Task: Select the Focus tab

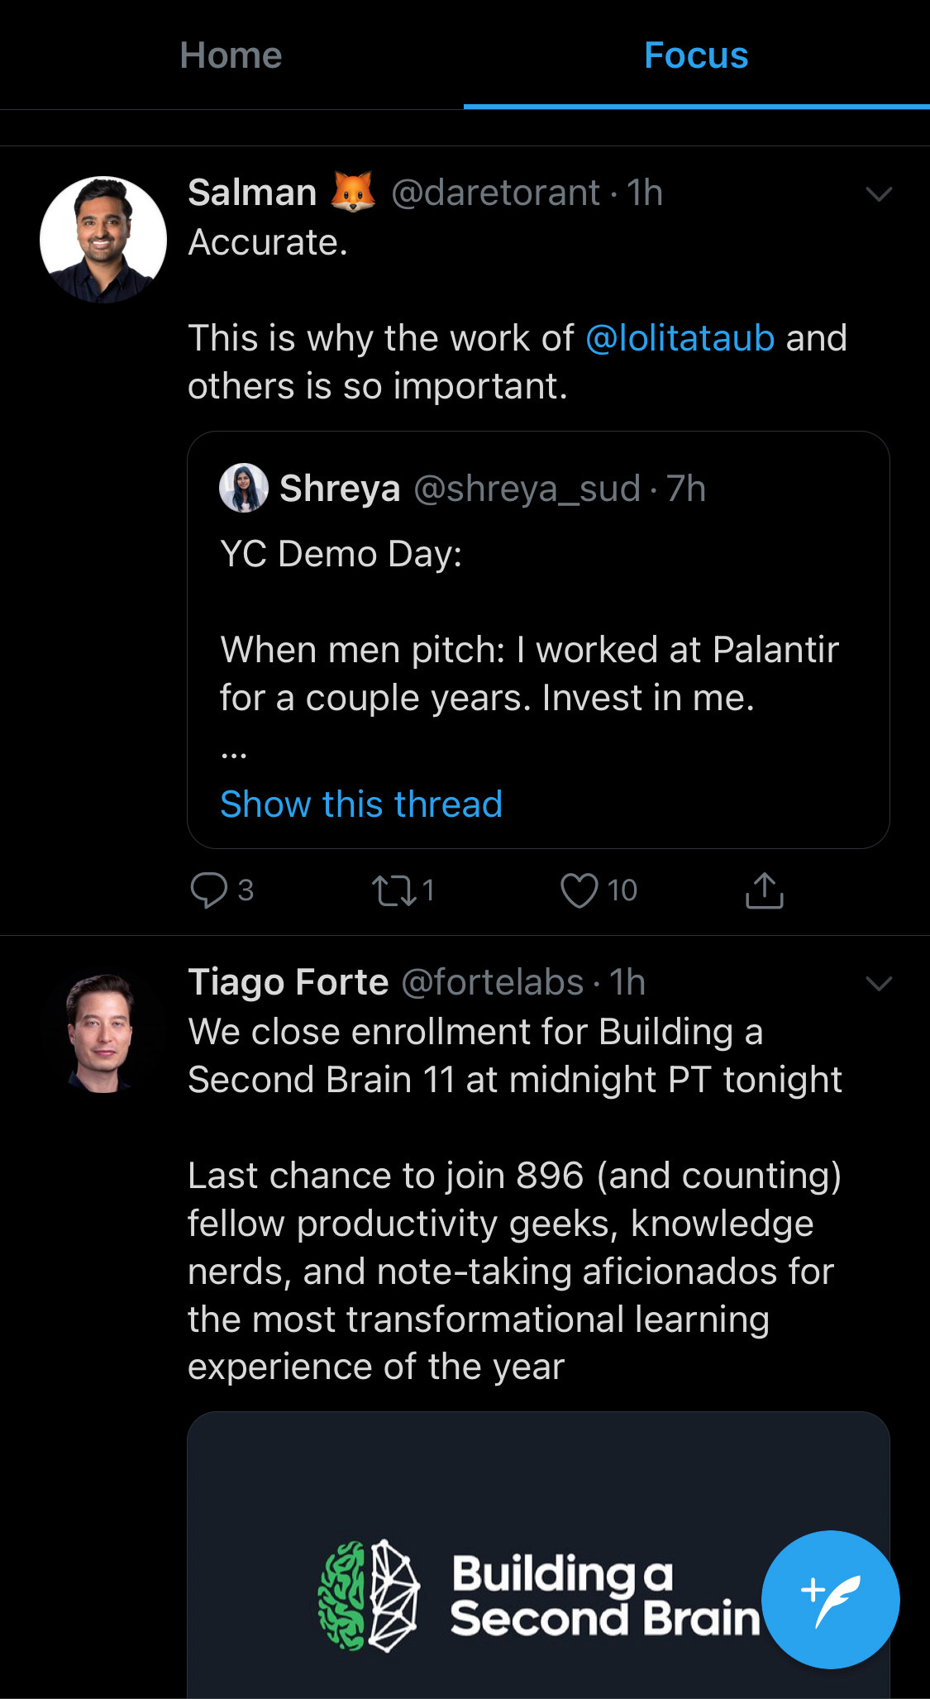Action: tap(696, 55)
